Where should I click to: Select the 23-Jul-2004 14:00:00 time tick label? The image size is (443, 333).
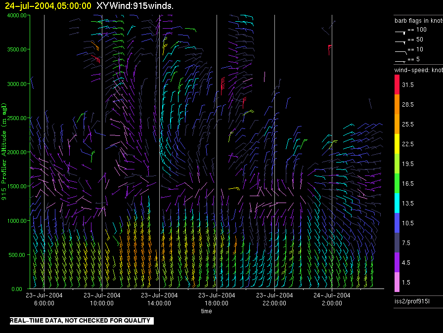point(159,299)
